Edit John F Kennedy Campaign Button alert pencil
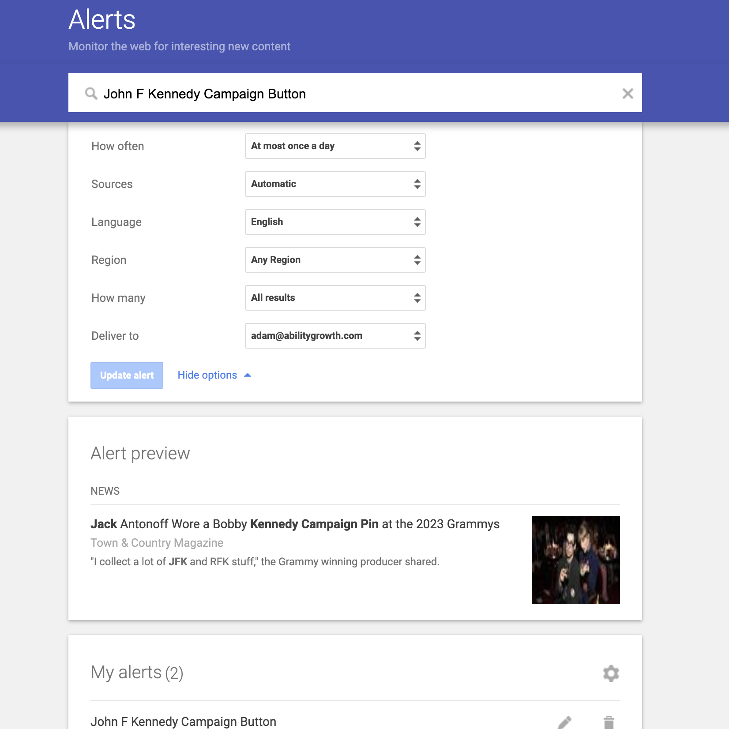 [x=564, y=722]
